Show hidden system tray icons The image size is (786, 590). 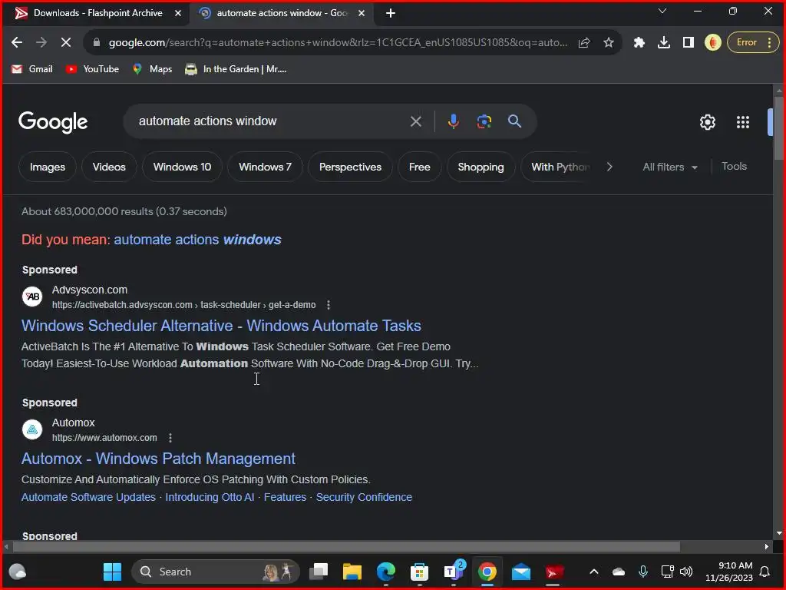(594, 572)
